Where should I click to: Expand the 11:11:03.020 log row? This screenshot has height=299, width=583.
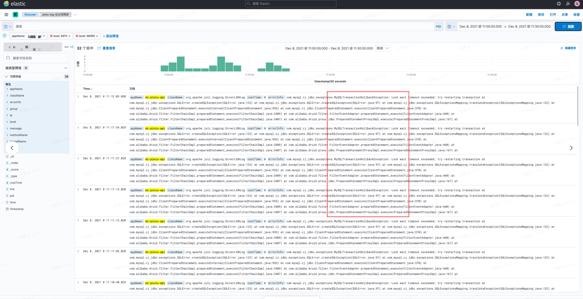click(x=78, y=251)
